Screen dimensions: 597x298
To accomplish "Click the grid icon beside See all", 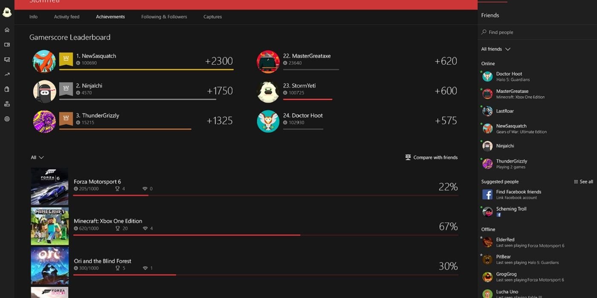I will click(x=576, y=182).
